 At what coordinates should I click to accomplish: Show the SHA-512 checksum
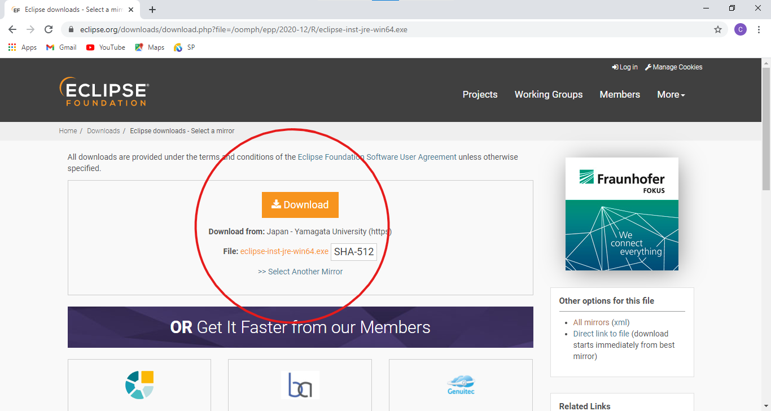tap(354, 252)
